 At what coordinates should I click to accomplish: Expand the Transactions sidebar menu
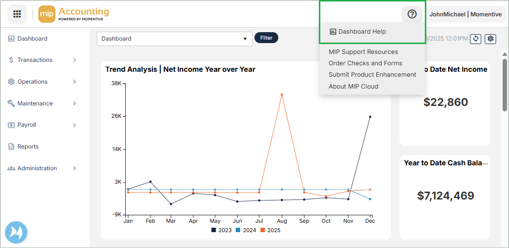pyautogui.click(x=42, y=60)
